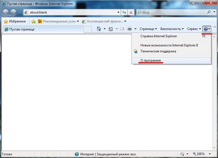Screen dimensions: 218x158
Task: Click the Готово status text
Action: point(7,154)
